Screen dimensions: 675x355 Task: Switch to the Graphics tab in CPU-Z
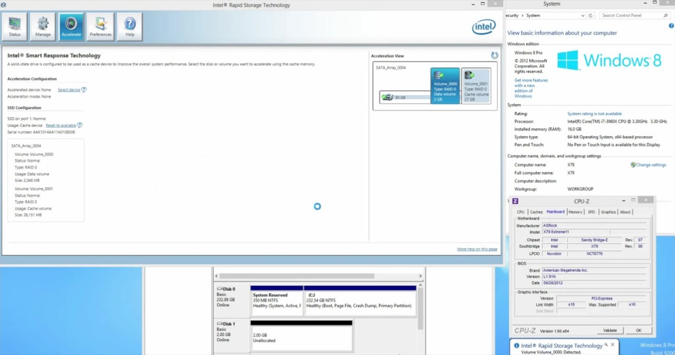click(x=608, y=212)
